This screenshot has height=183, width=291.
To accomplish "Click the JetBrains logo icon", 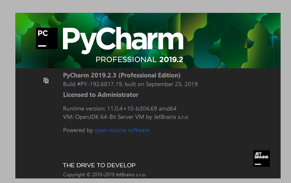I will click(x=262, y=159).
